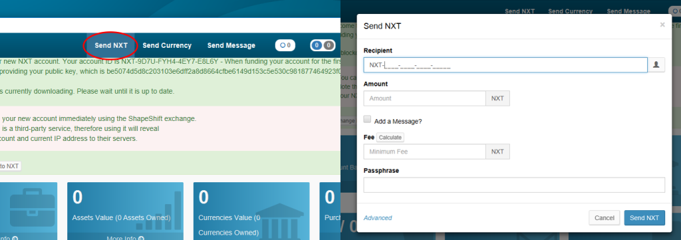Viewport: 681px width, 240px height.
Task: Click the Minimum Fee input field
Action: coord(424,152)
